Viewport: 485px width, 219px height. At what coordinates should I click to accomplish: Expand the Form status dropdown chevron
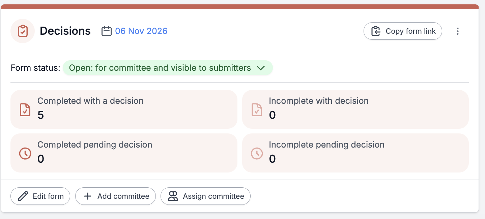[261, 68]
